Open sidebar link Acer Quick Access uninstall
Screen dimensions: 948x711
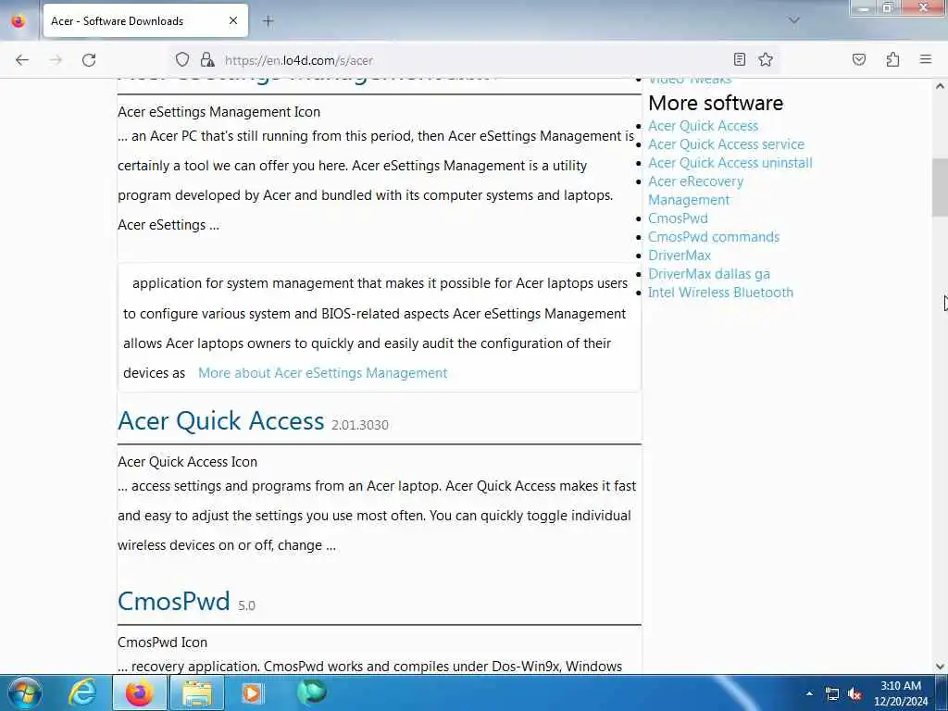coord(730,163)
